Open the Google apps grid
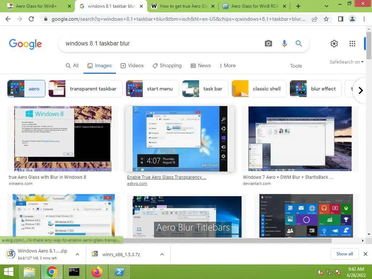The image size is (372, 279). 352,44
